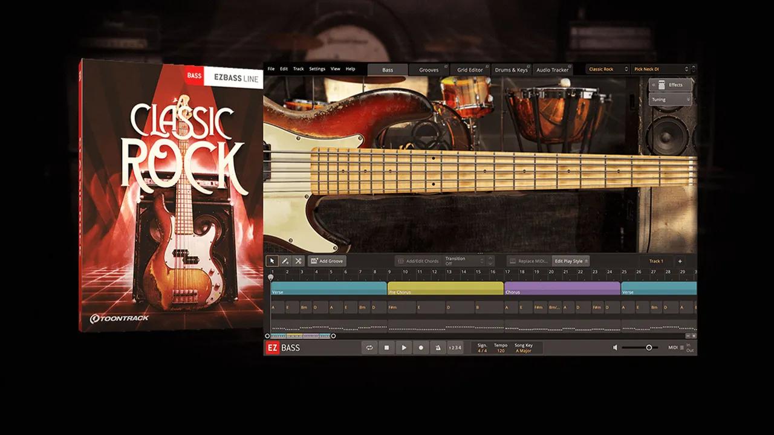Switch to the Audio Tracker tab
This screenshot has height=435, width=774.
point(552,69)
